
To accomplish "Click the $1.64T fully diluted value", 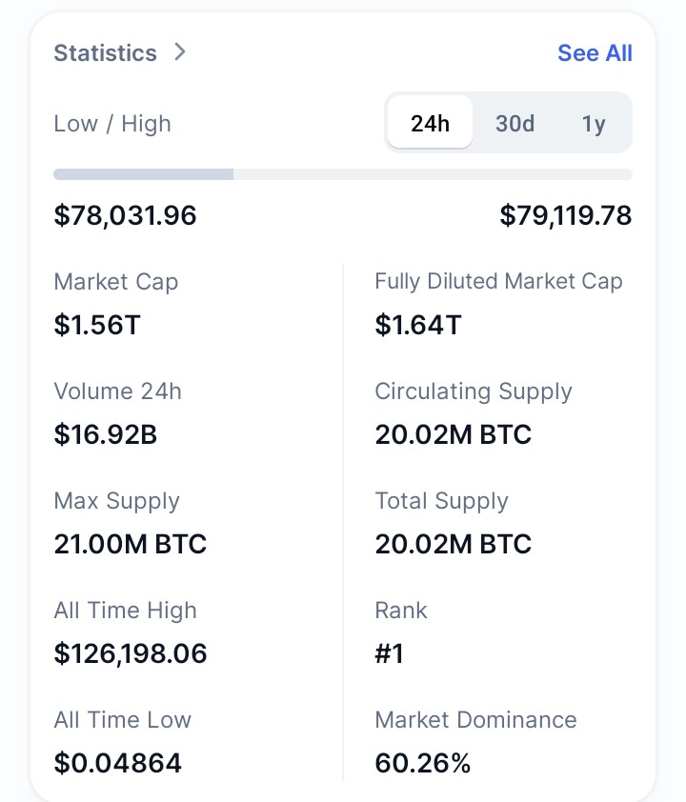I will 418,325.
